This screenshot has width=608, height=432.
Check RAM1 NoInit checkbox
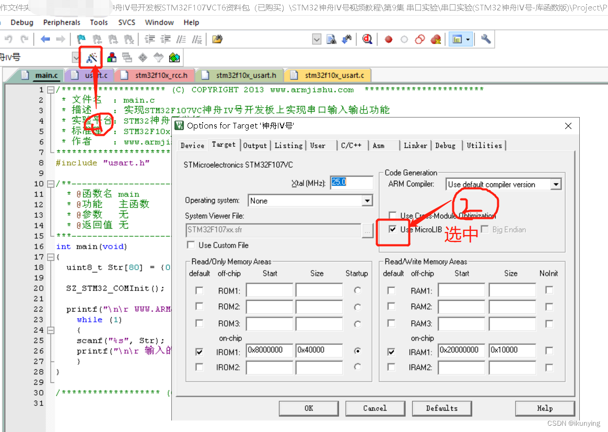pyautogui.click(x=549, y=290)
